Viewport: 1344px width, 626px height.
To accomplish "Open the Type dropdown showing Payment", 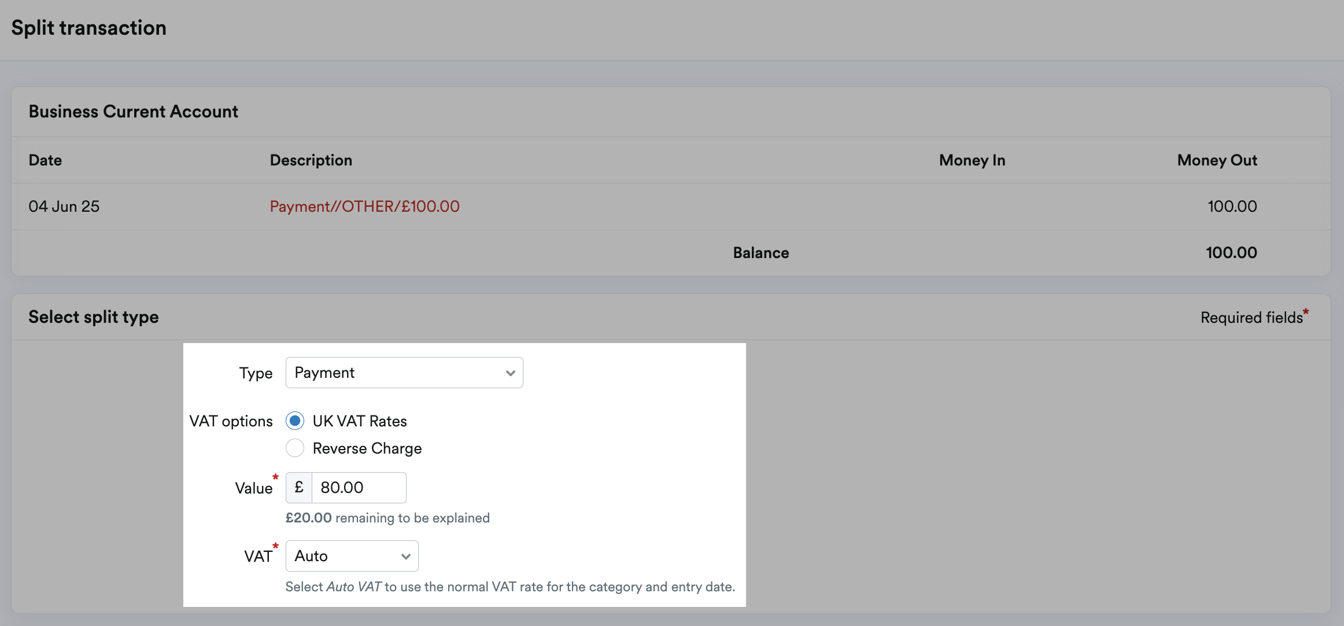I will pyautogui.click(x=404, y=373).
